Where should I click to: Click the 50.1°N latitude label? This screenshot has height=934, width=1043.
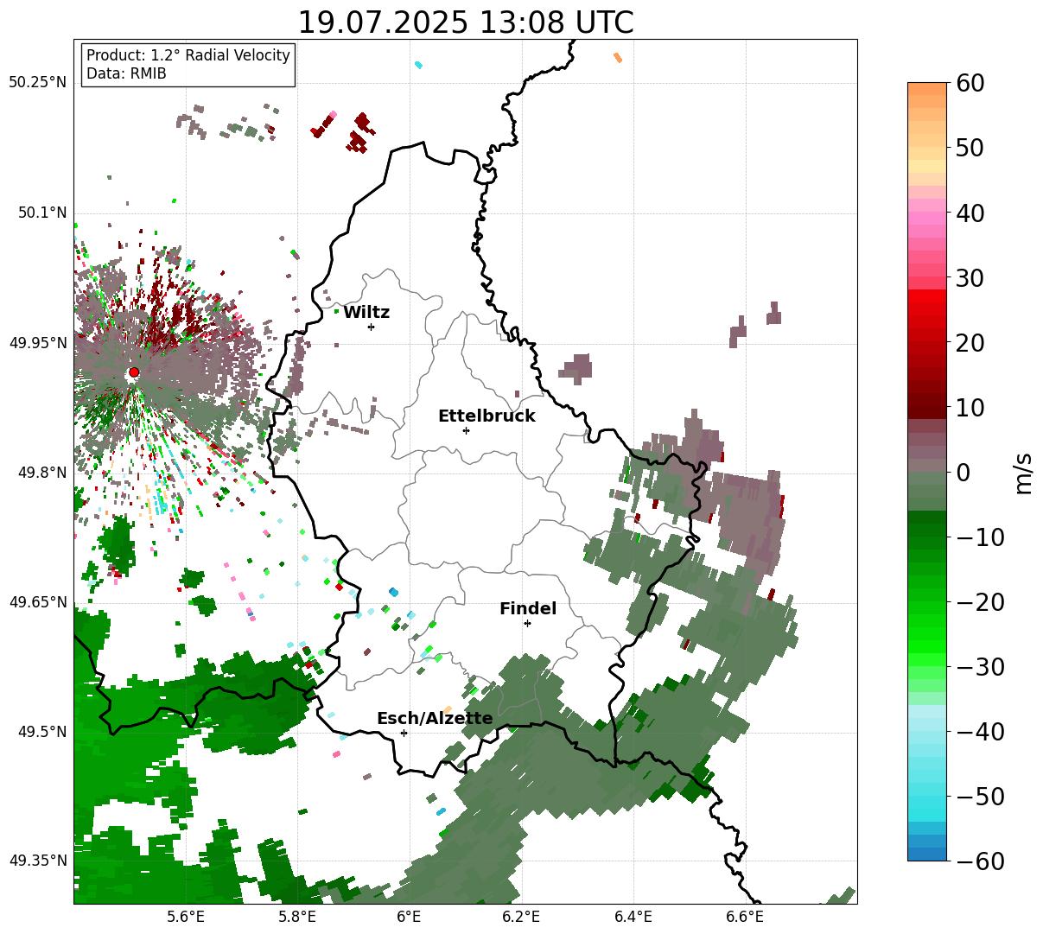click(x=41, y=213)
